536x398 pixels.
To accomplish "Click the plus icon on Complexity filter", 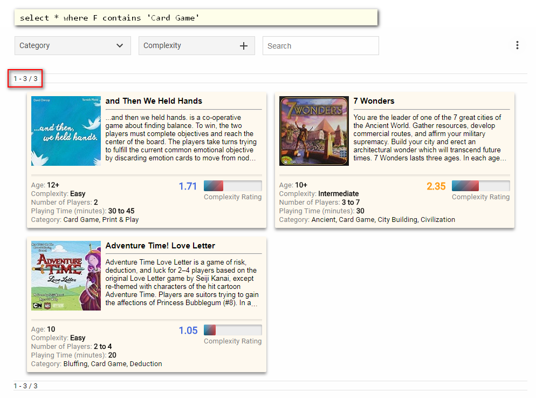I will click(244, 46).
